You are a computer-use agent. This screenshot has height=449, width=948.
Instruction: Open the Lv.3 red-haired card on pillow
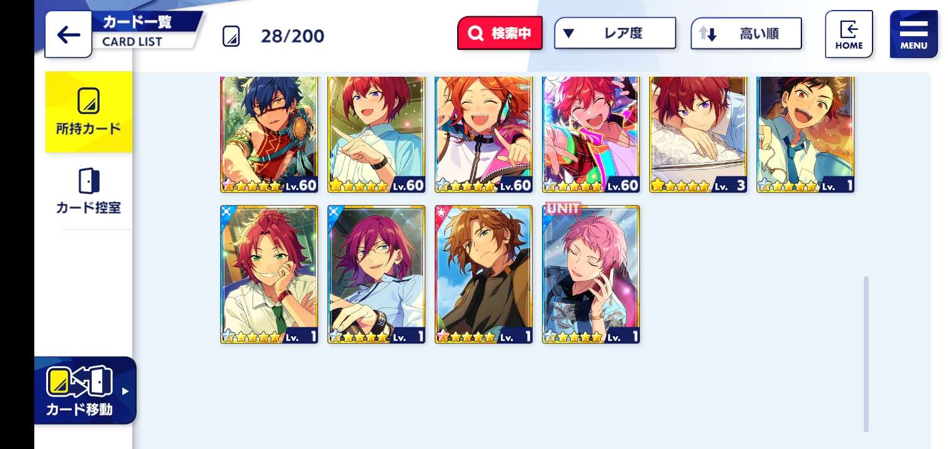[x=698, y=134]
